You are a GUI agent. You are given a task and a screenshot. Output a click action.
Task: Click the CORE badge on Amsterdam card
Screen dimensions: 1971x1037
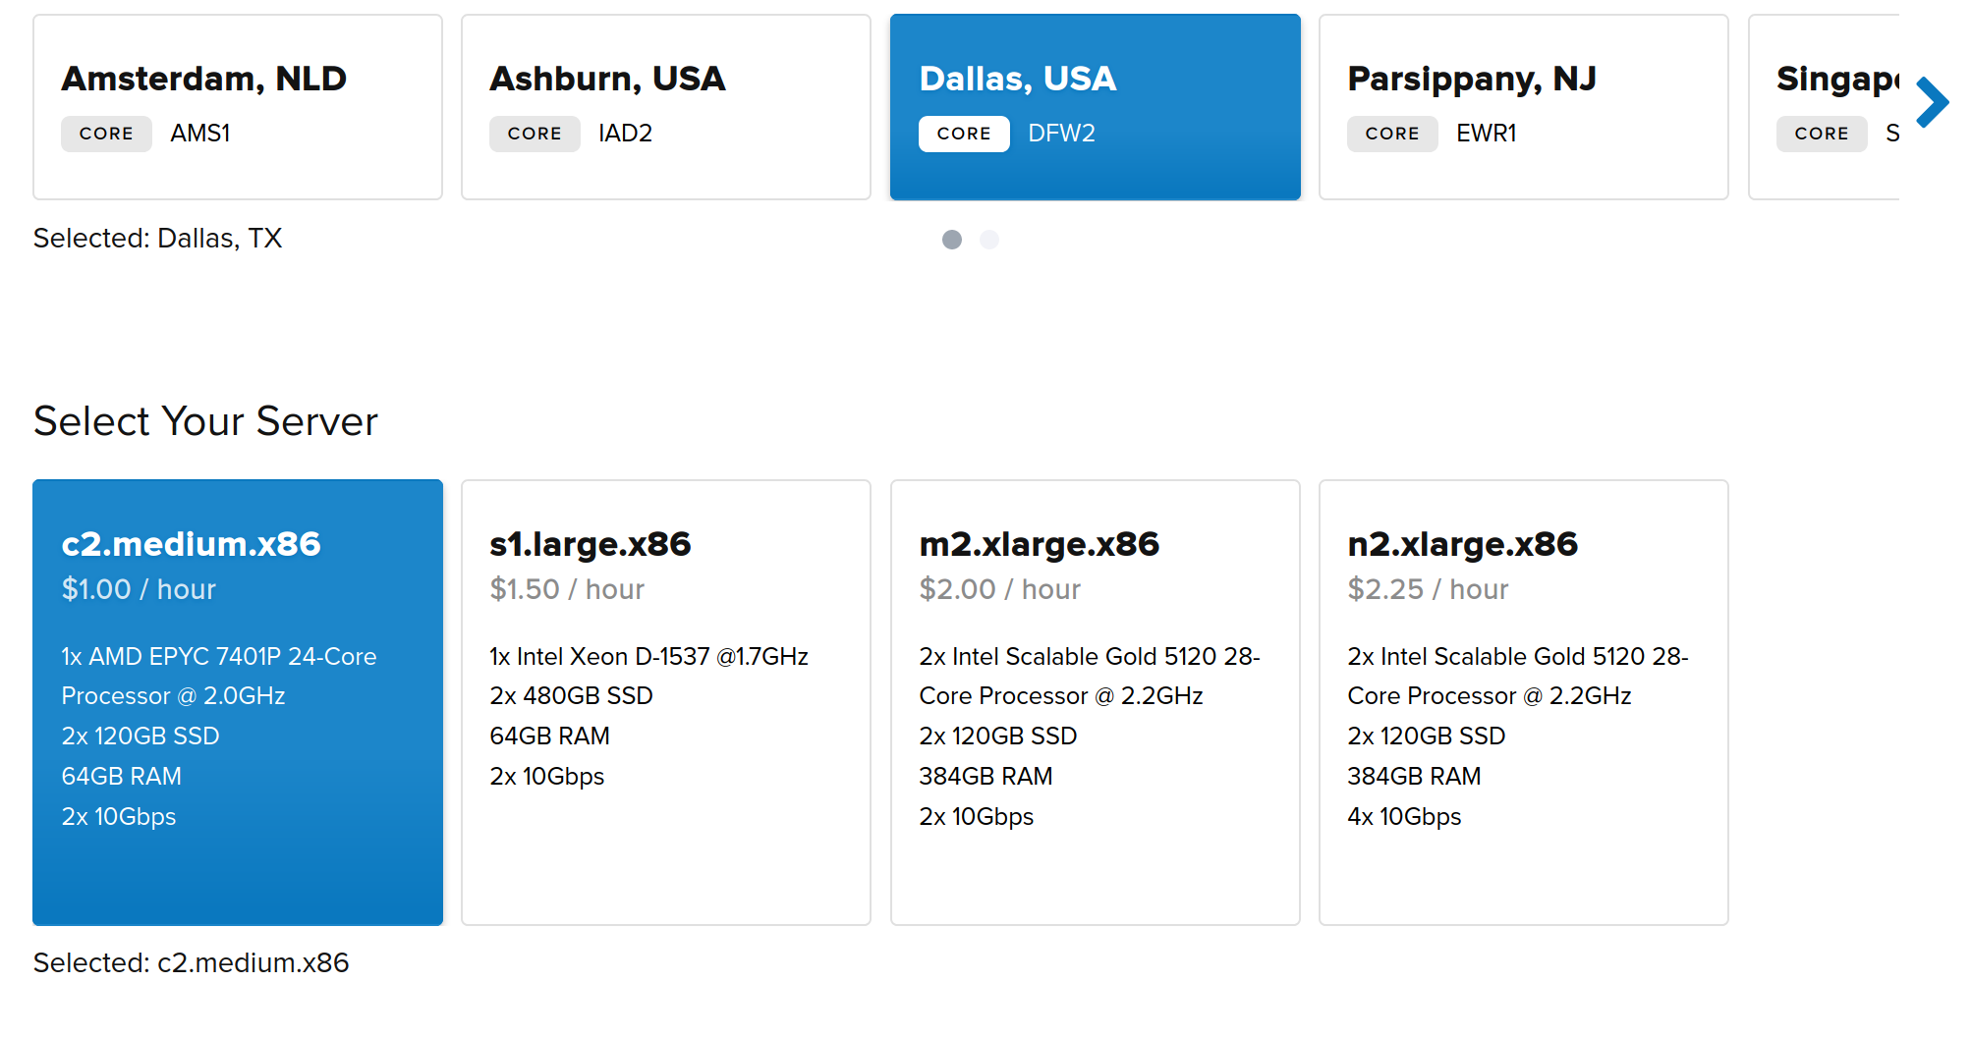pos(106,134)
